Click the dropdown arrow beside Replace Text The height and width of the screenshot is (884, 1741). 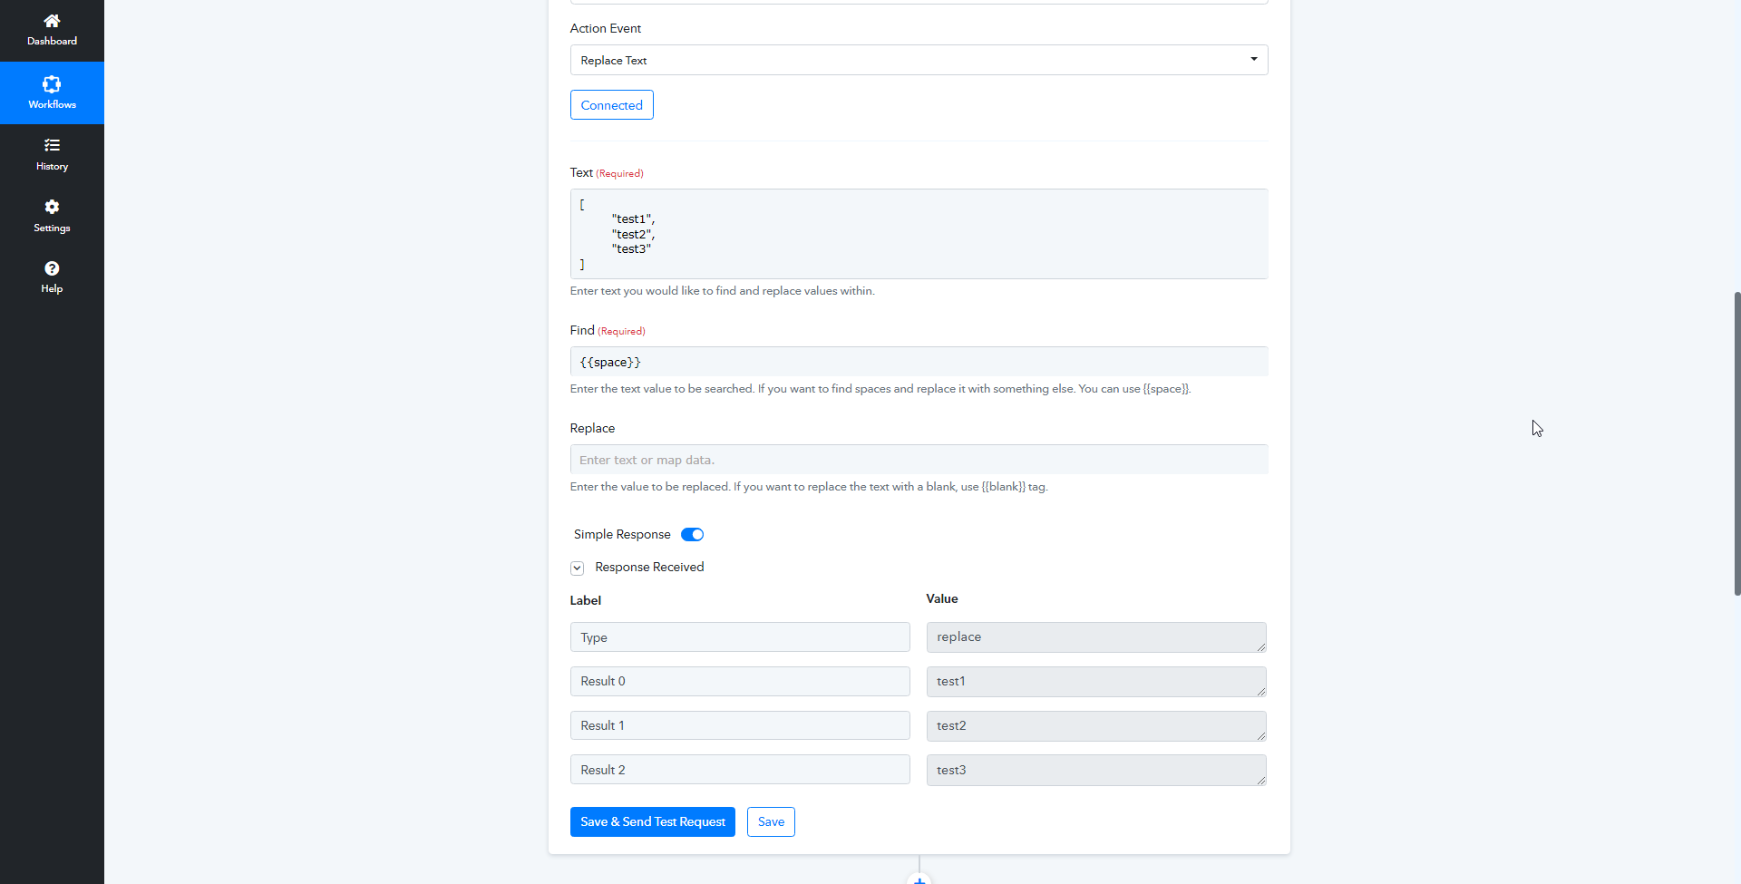click(1254, 59)
